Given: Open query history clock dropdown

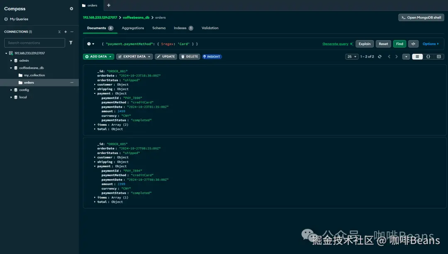Looking at the screenshot, I should tap(90, 44).
